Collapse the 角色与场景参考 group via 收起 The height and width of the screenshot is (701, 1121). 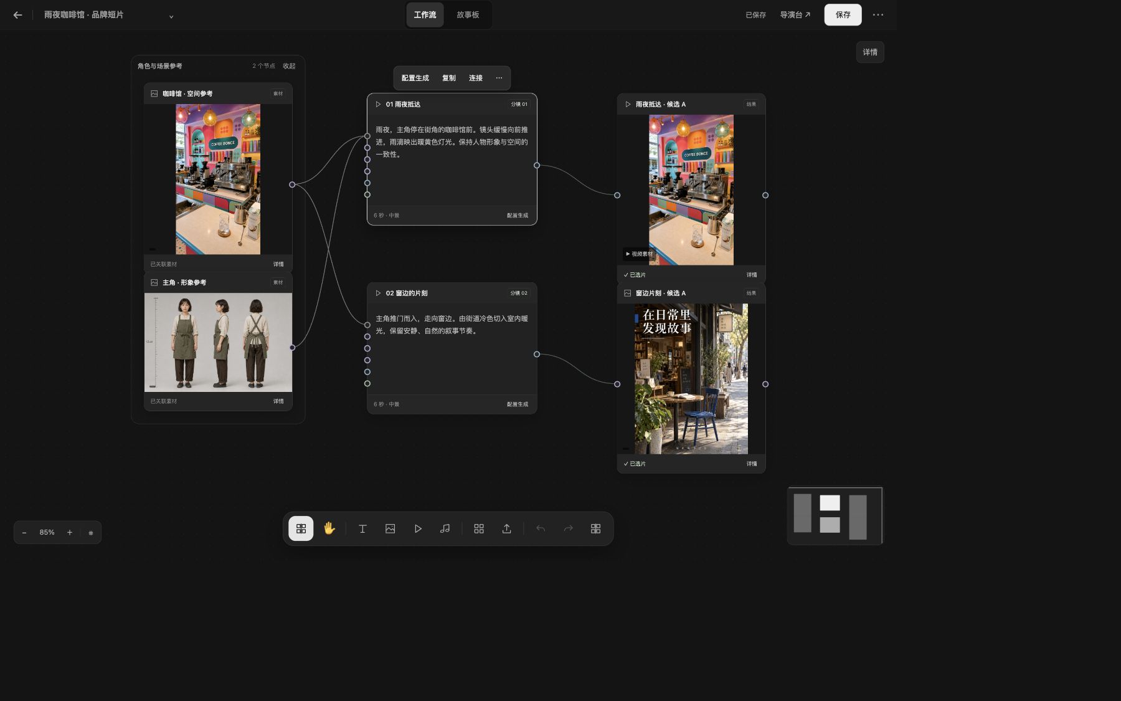point(289,66)
